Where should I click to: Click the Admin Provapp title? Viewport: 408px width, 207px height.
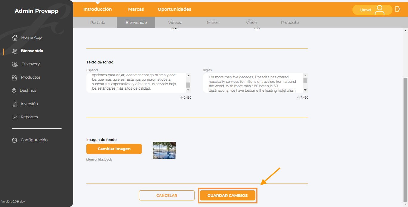(x=36, y=11)
